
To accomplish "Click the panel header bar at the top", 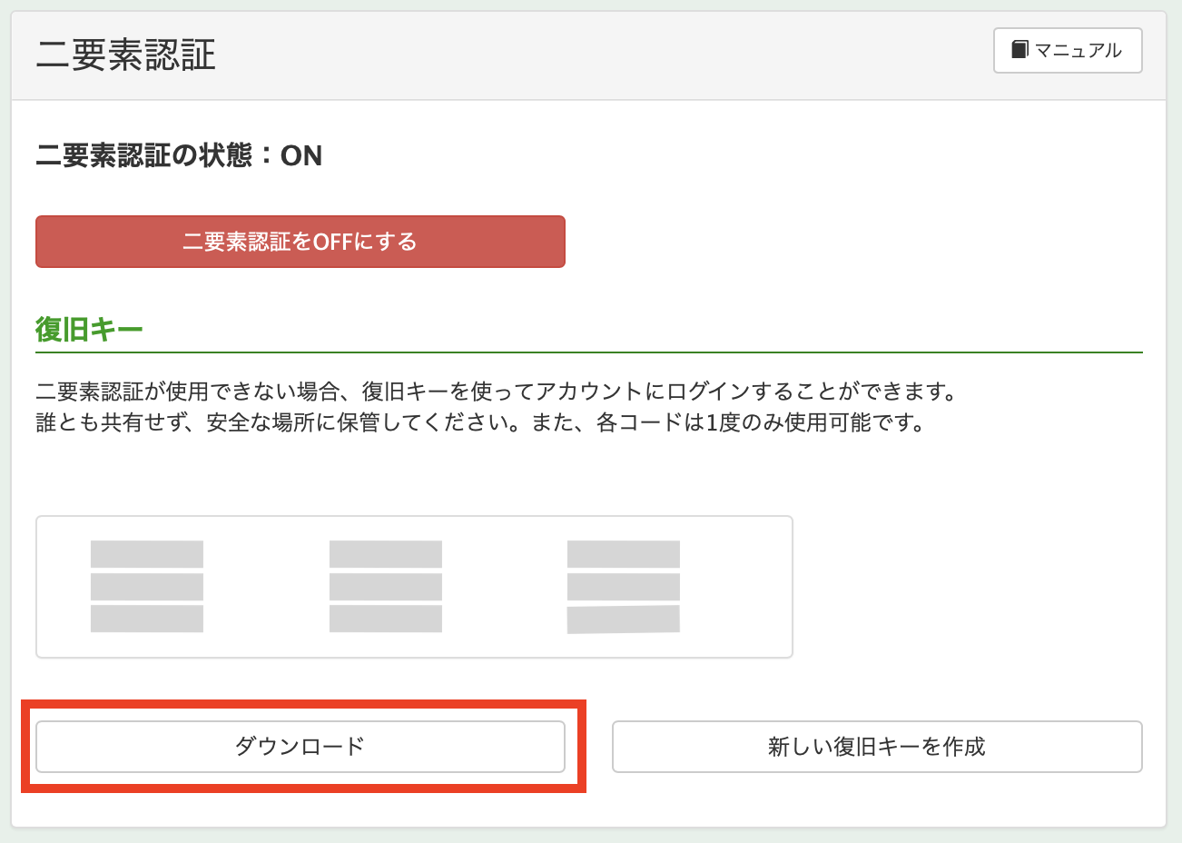I will [590, 51].
